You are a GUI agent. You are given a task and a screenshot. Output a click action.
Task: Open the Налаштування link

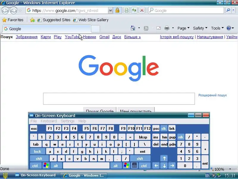210,37
